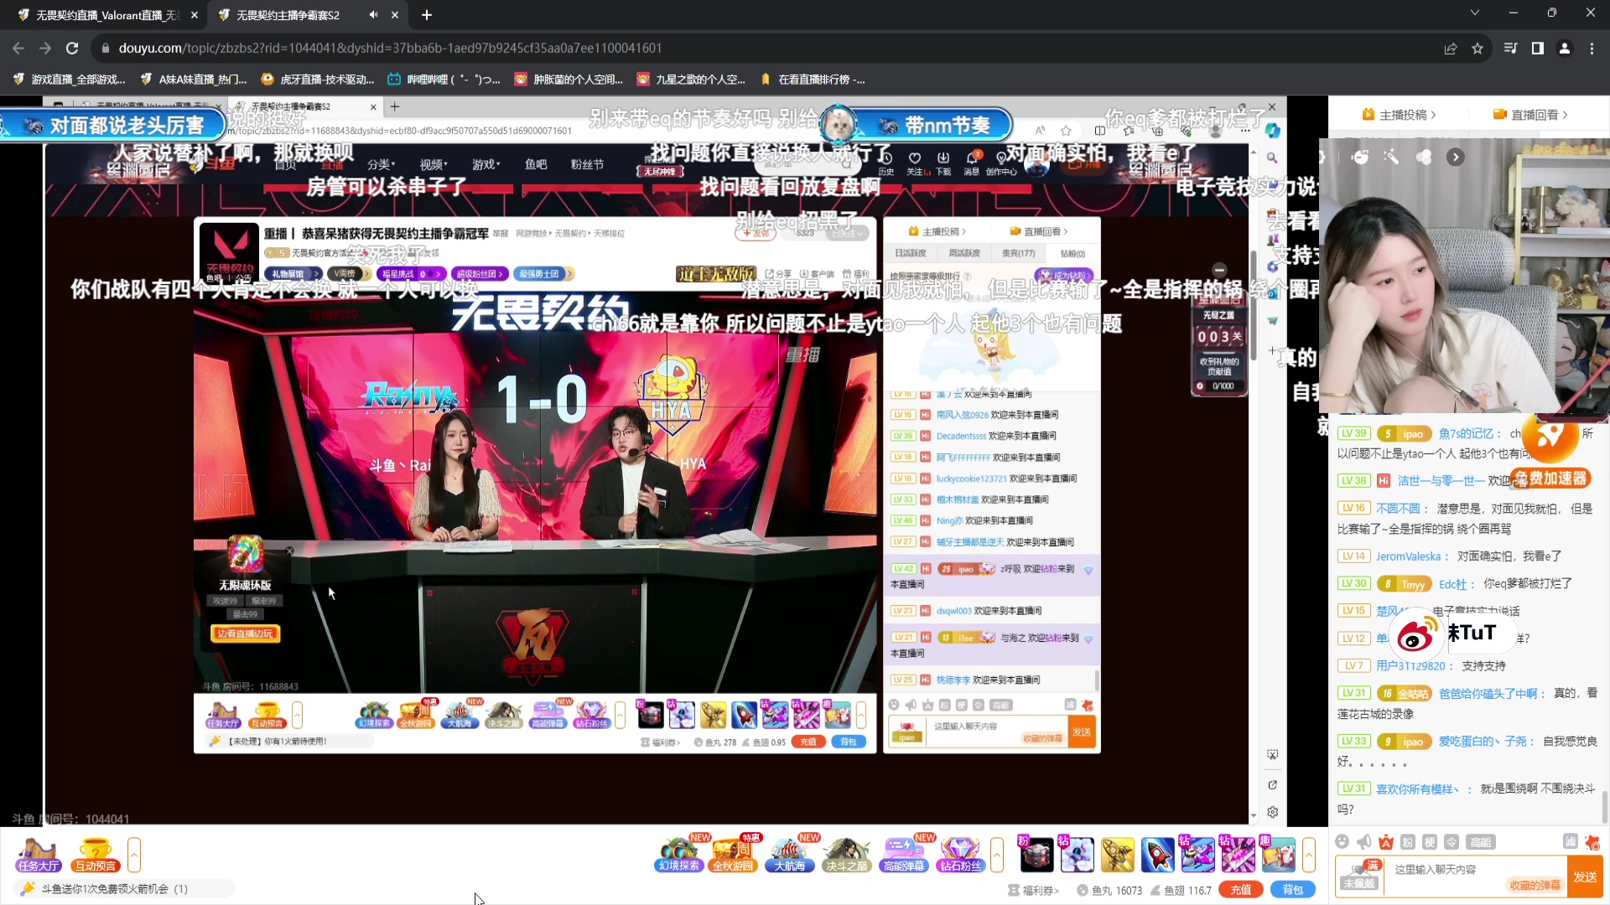This screenshot has width=1610, height=905.
Task: Collapse the middle activity list with chevron
Action: (997, 855)
